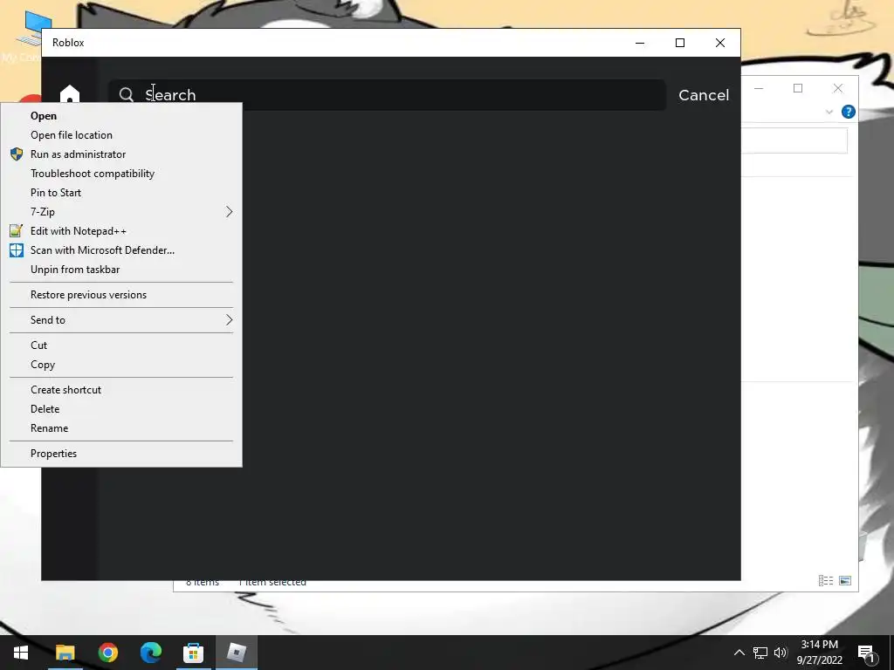The height and width of the screenshot is (670, 894).
Task: Minimize the Roblox window
Action: [640, 43]
